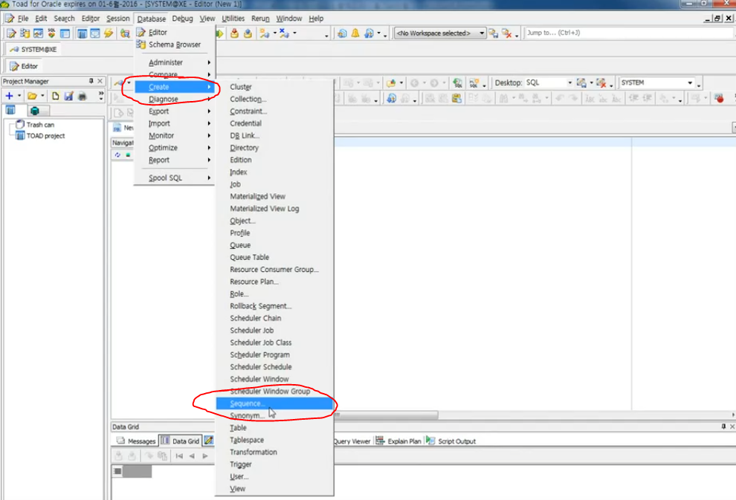This screenshot has height=500, width=736.
Task: Expand the Import submenu
Action: click(x=174, y=123)
